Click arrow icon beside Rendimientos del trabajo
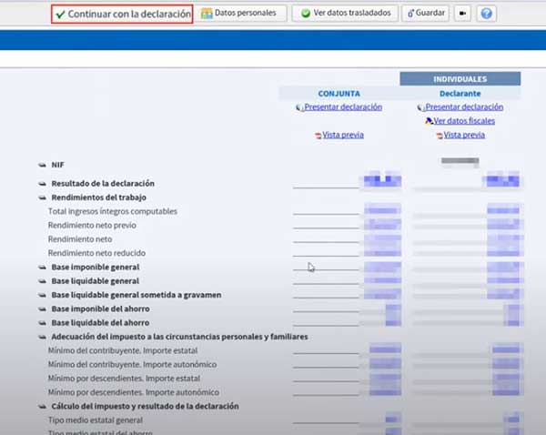 (42, 197)
